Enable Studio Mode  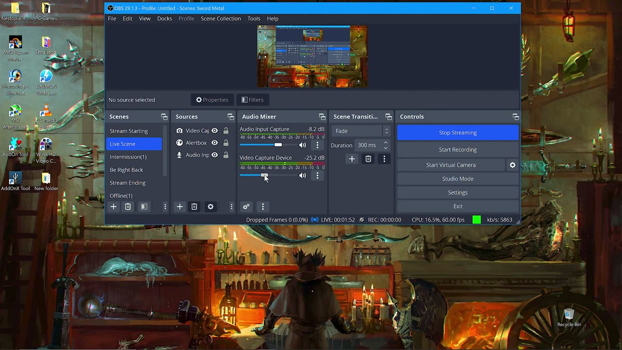(458, 179)
